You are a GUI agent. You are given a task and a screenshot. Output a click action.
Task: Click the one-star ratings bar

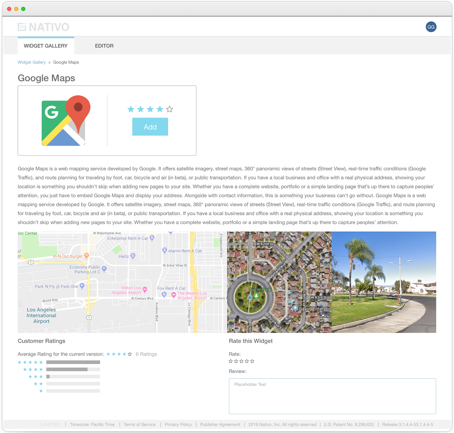tap(73, 391)
